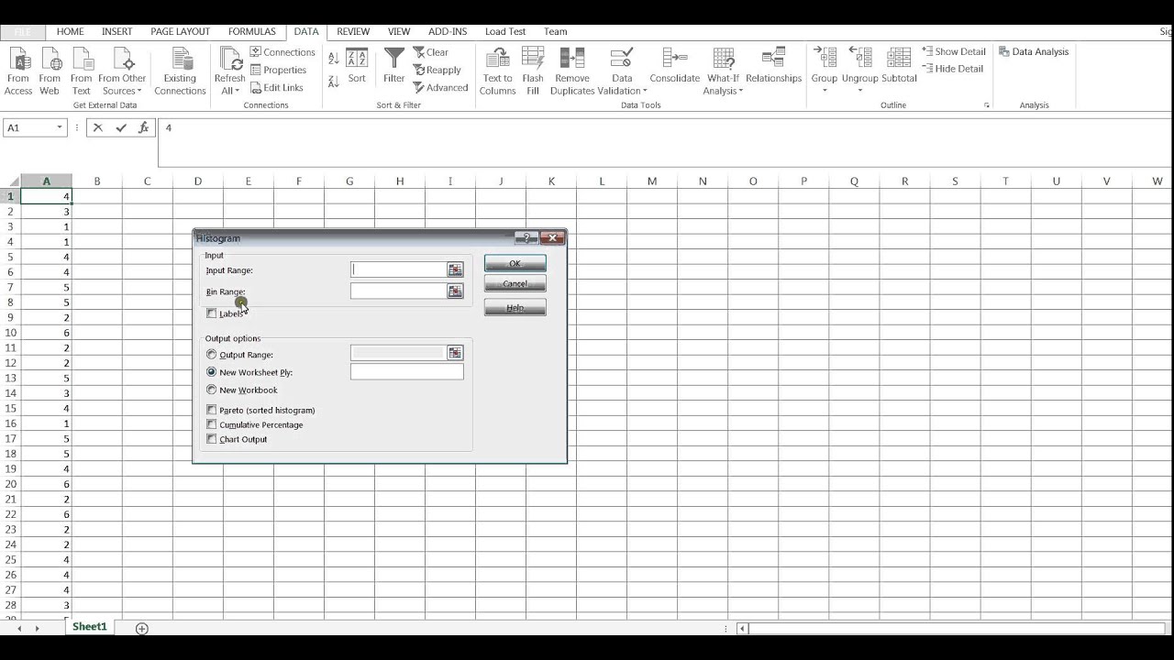Click the From Web icon
The image size is (1174, 660).
[x=50, y=71]
